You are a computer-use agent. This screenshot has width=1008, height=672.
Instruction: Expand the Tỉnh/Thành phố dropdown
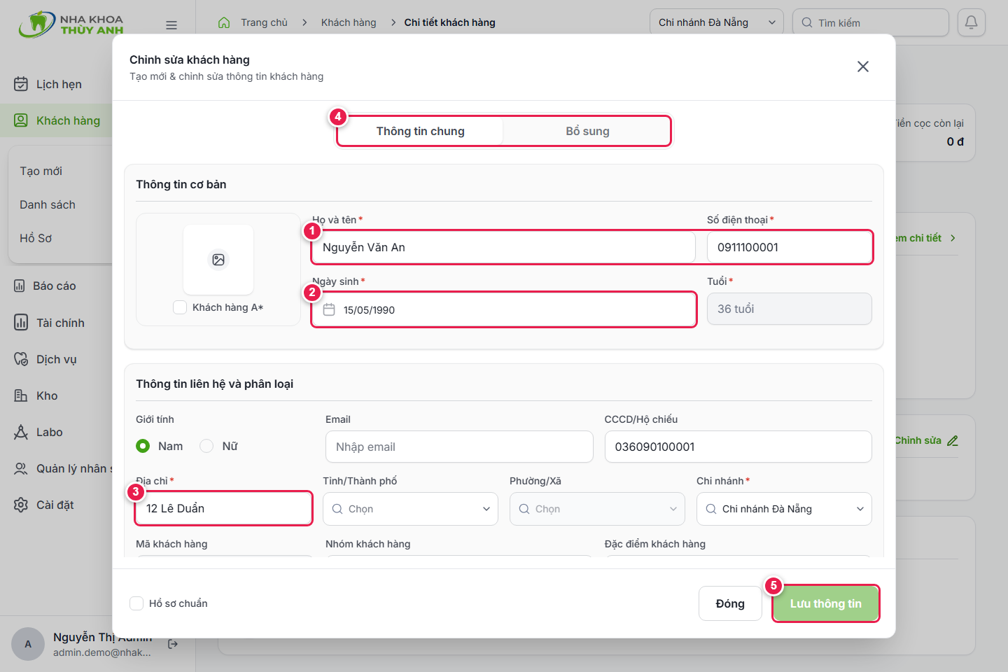(410, 509)
